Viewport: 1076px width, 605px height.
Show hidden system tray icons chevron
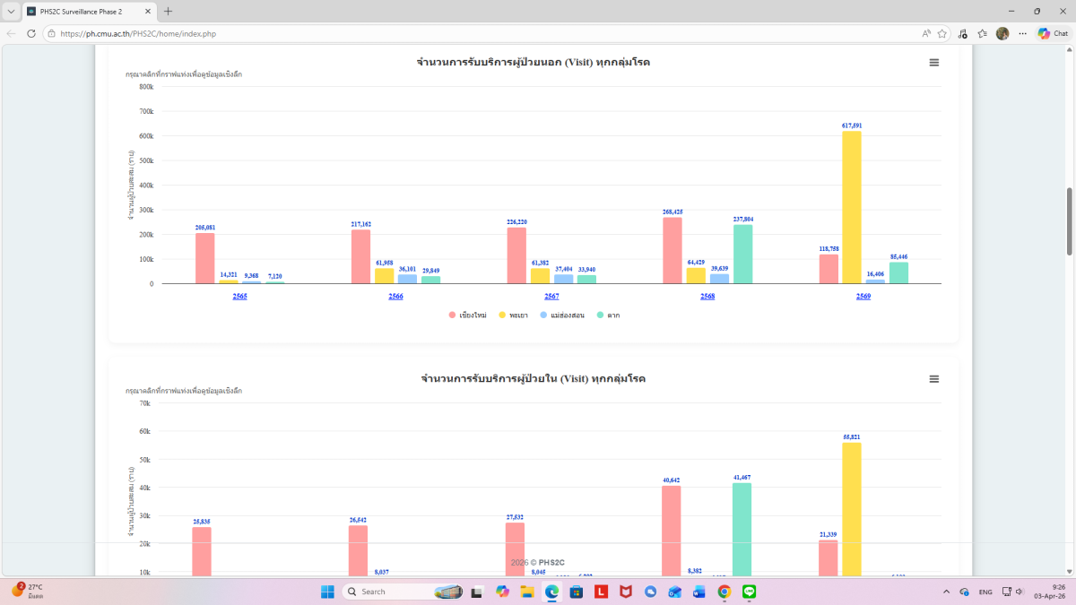click(947, 592)
